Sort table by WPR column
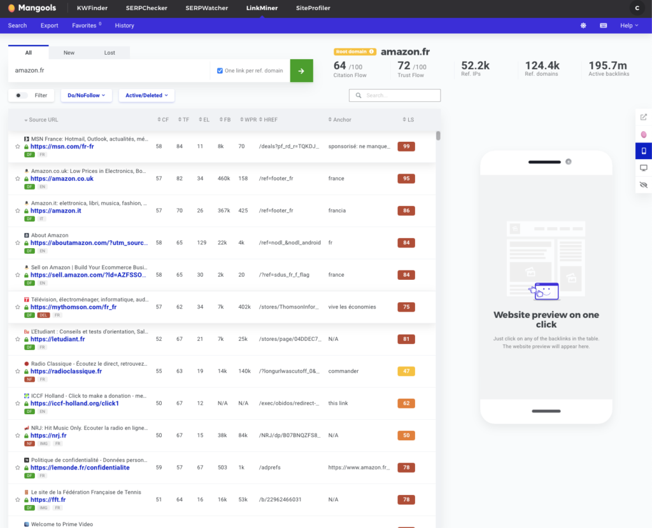The image size is (652, 528). pyautogui.click(x=248, y=120)
